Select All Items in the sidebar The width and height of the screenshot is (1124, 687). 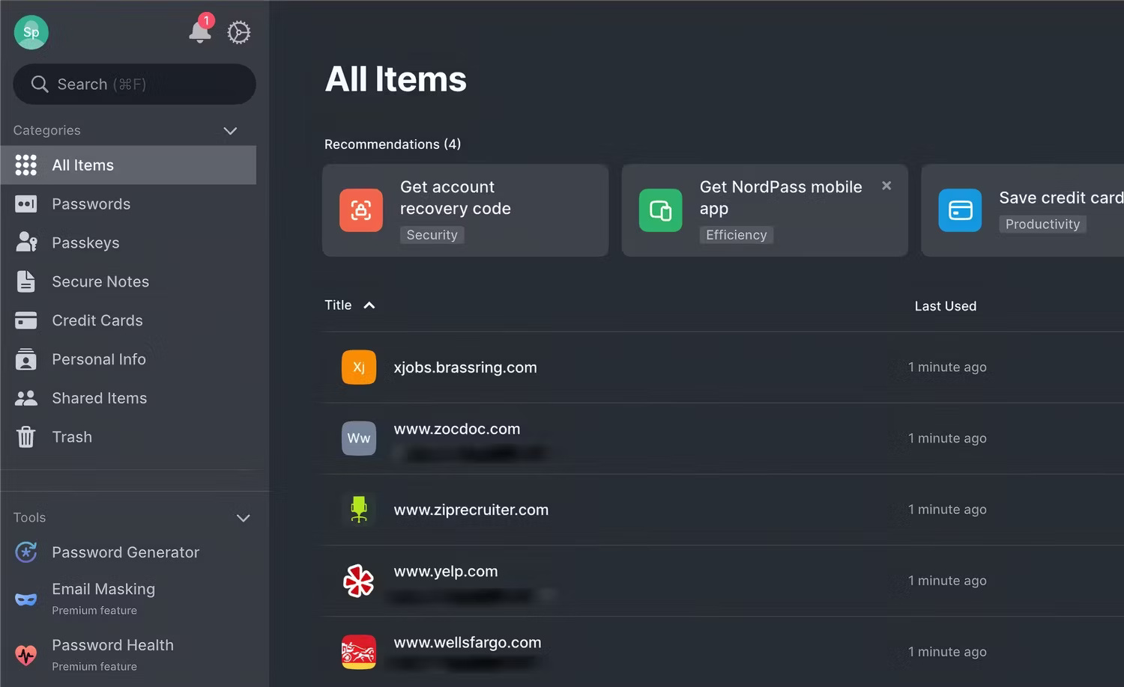(128, 165)
